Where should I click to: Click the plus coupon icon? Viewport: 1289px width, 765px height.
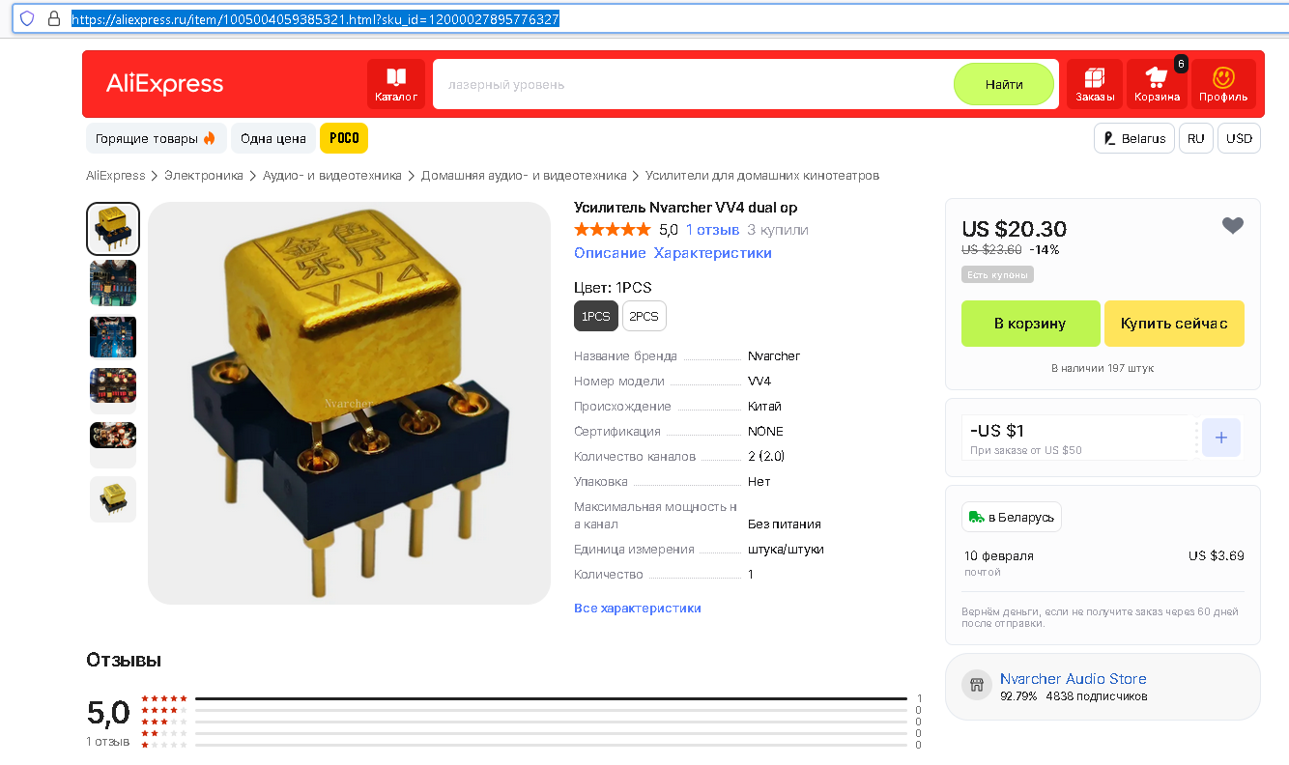[x=1221, y=438]
